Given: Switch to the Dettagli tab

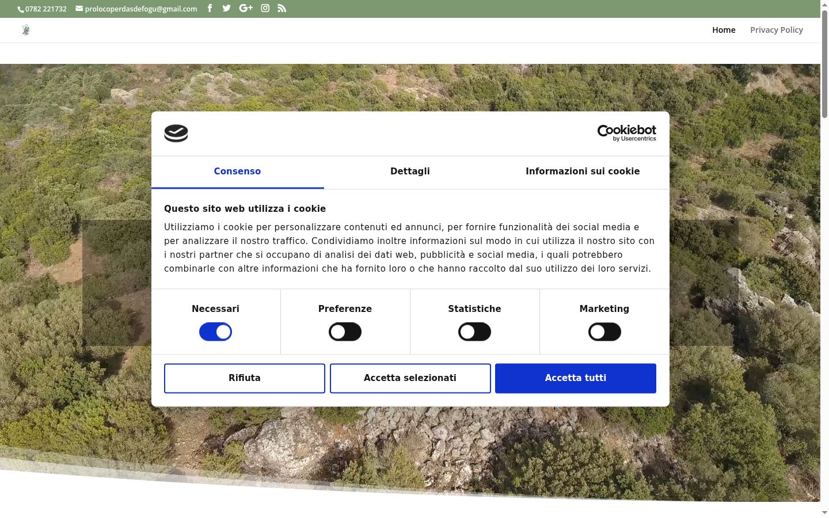Looking at the screenshot, I should [x=410, y=172].
